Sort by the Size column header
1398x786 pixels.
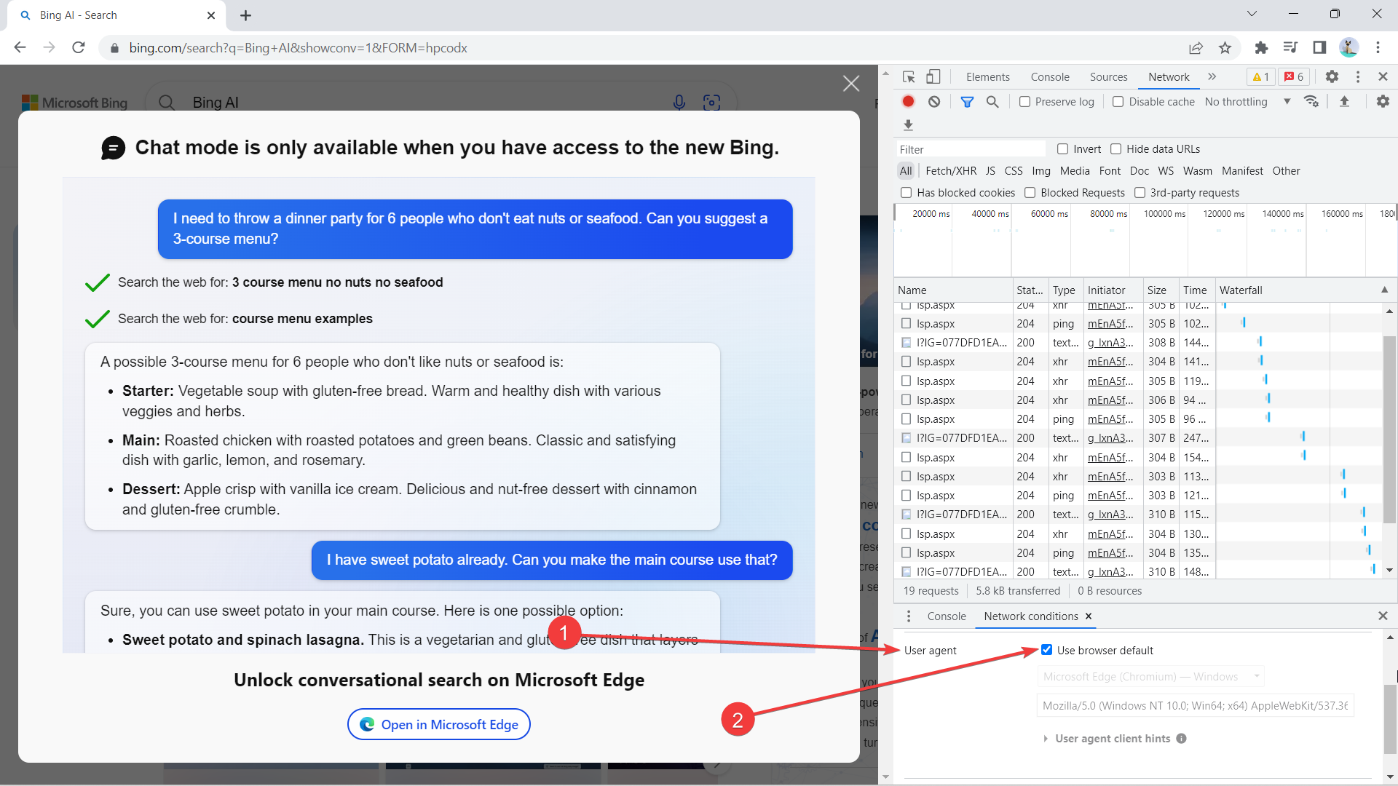(1161, 290)
